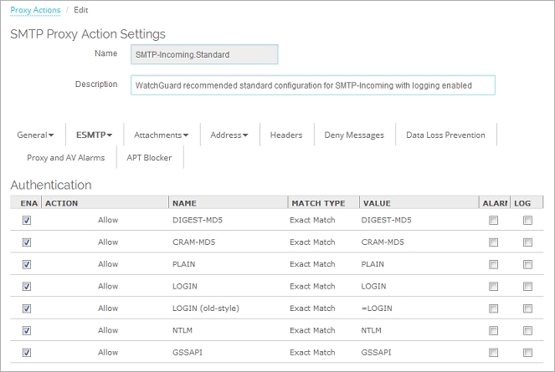Viewport: 555px width, 372px height.
Task: Expand the Attachments dropdown tab
Action: [161, 135]
